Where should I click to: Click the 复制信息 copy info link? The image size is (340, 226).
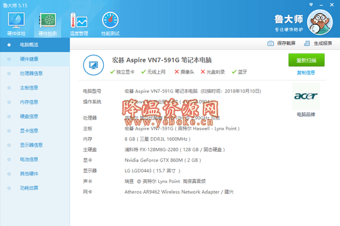[306, 73]
